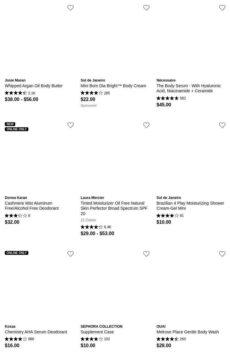
Task: Heart the OUAI Melrose Place Body Wash
Action: click(x=222, y=254)
